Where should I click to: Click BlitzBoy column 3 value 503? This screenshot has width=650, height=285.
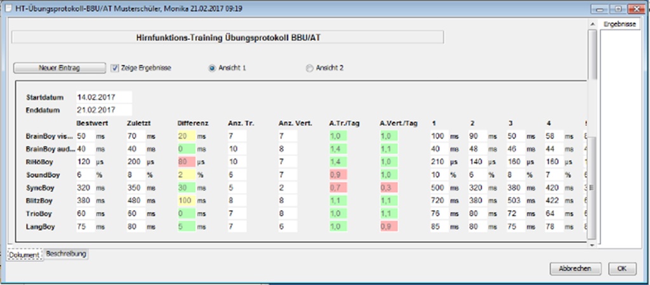click(x=516, y=201)
